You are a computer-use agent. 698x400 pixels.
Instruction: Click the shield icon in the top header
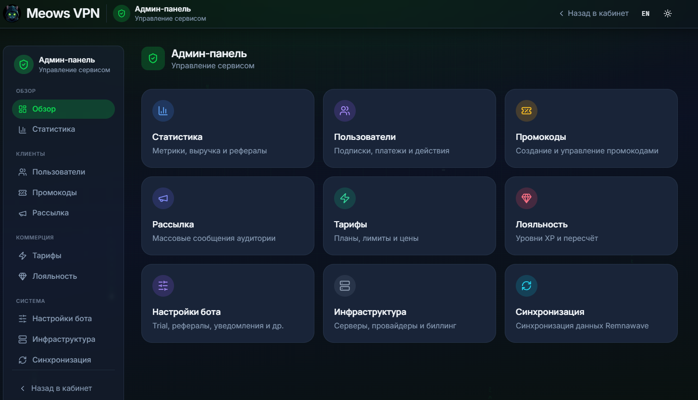pos(122,13)
